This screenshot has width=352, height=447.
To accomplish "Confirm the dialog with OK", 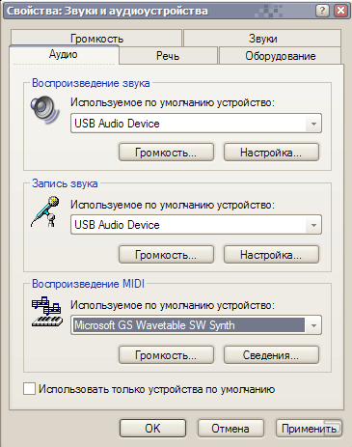I will 152,429.
